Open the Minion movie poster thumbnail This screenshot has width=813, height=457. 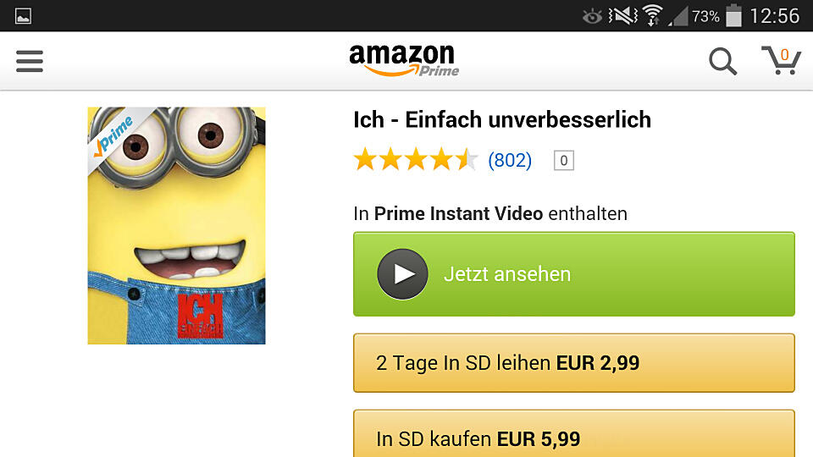pos(176,225)
